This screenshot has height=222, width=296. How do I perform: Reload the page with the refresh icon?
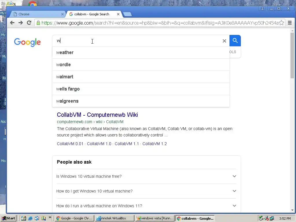click(x=29, y=23)
